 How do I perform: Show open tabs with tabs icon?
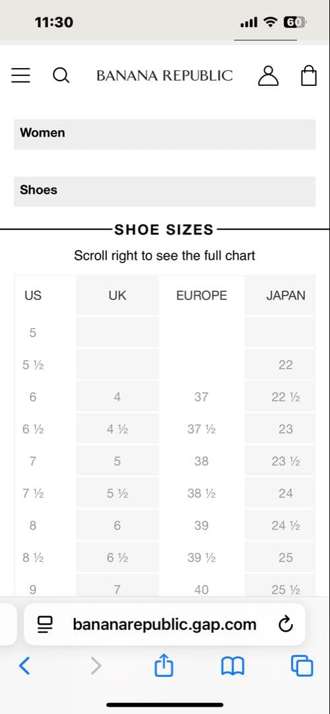[302, 666]
